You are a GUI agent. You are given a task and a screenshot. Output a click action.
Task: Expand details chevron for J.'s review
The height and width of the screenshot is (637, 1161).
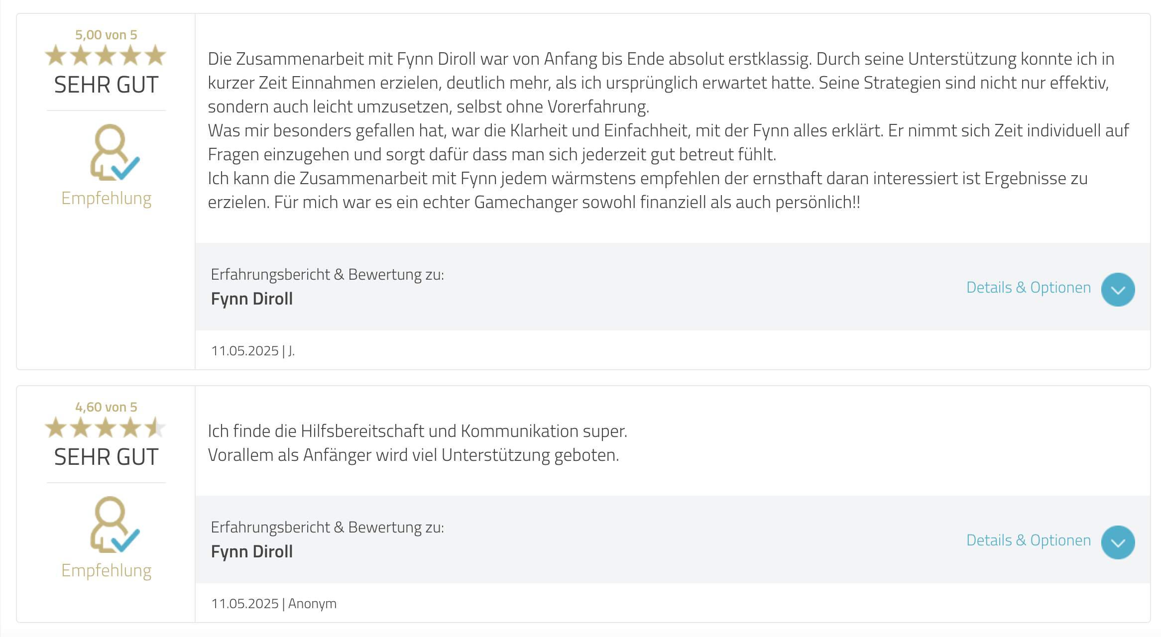(1118, 289)
